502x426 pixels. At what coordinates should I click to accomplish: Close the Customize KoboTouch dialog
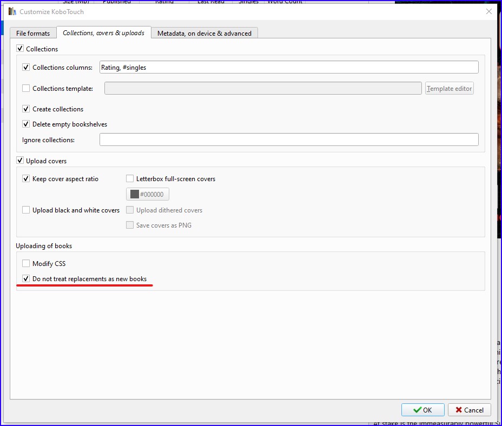tap(489, 11)
